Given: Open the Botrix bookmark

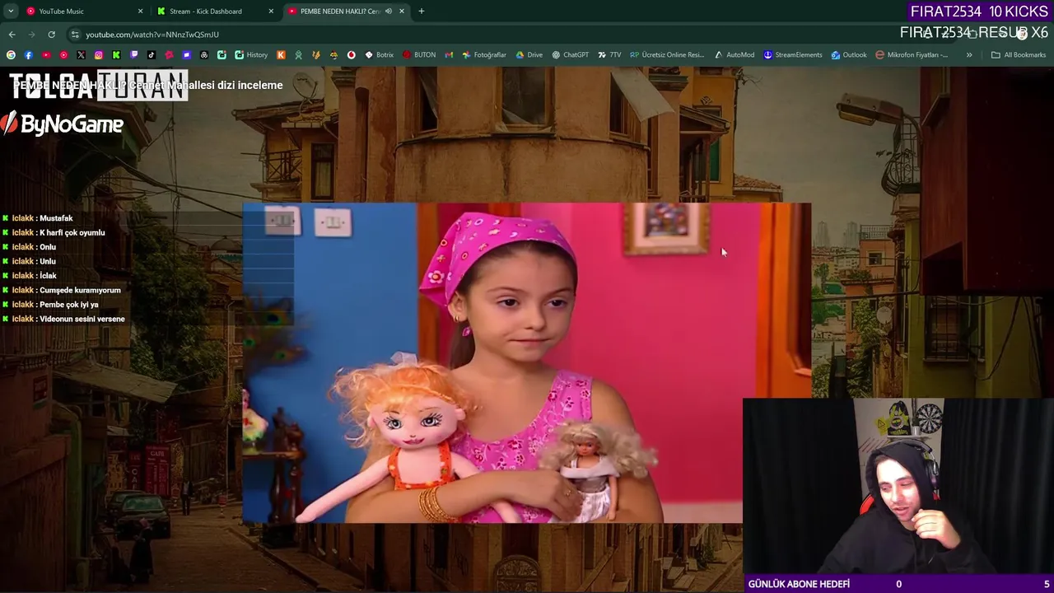Looking at the screenshot, I should click(x=380, y=54).
